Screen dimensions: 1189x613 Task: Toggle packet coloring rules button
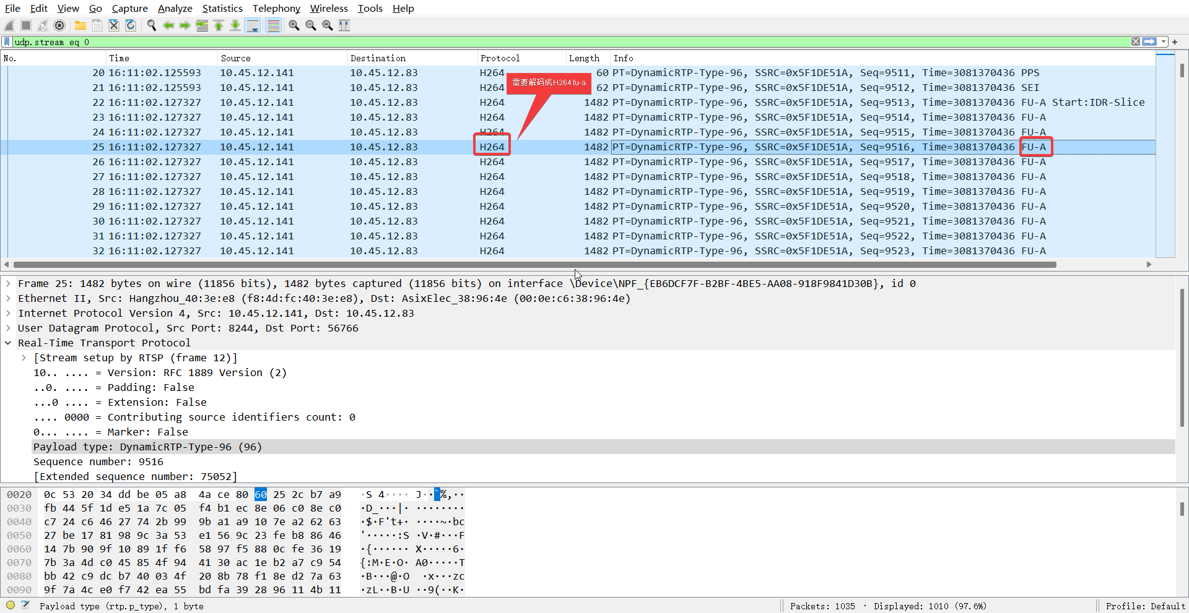[x=273, y=25]
